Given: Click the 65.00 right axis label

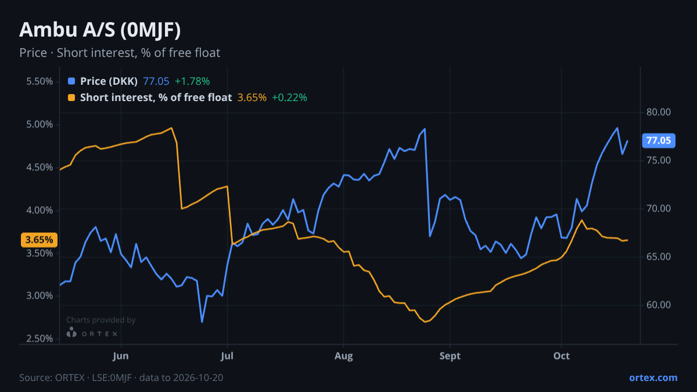Looking at the screenshot, I should [658, 257].
